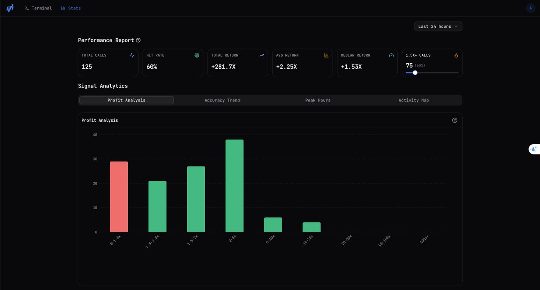Click the Total Return value +281.7X
This screenshot has width=540, height=290.
tap(223, 66)
